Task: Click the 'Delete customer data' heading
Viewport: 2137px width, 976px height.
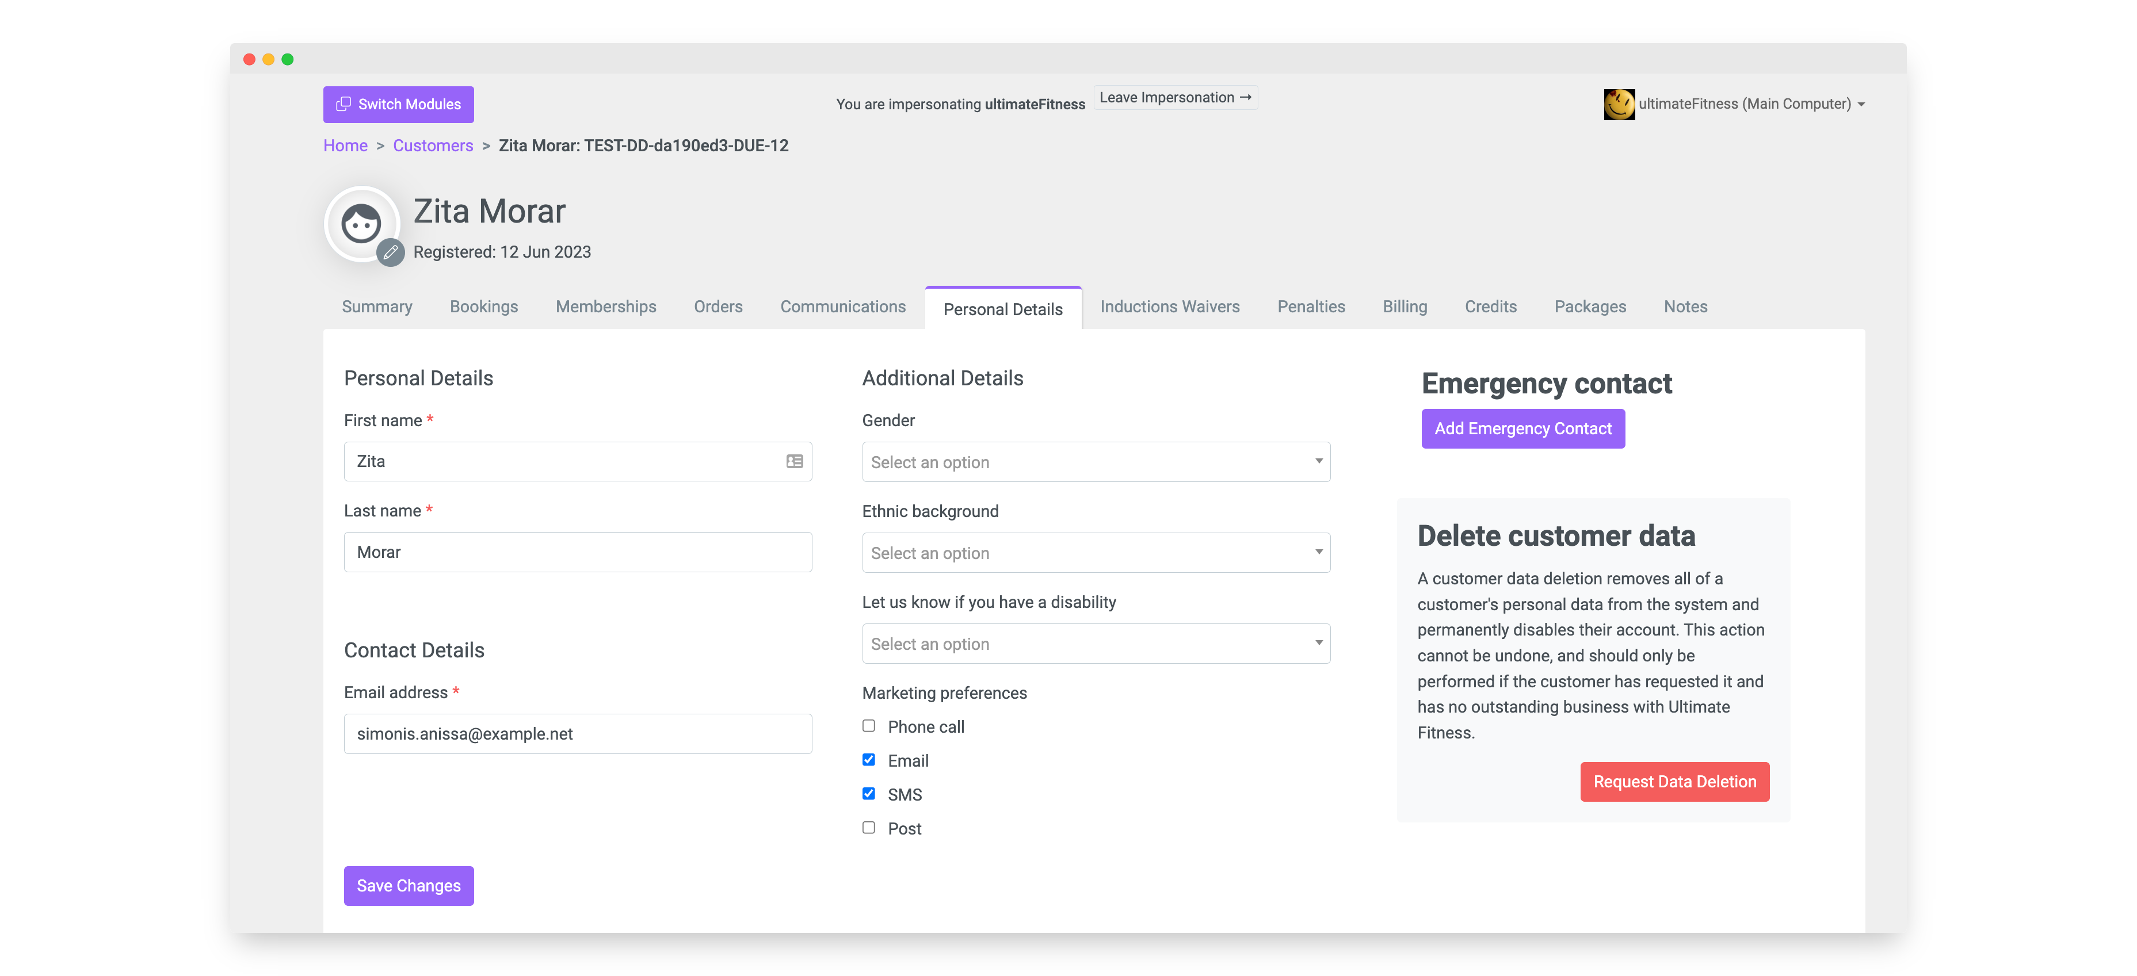Action: click(x=1555, y=535)
